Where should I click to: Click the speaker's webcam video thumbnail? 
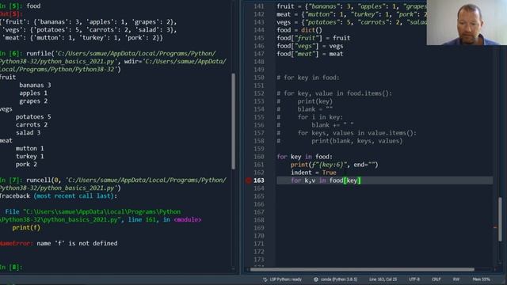point(467,23)
